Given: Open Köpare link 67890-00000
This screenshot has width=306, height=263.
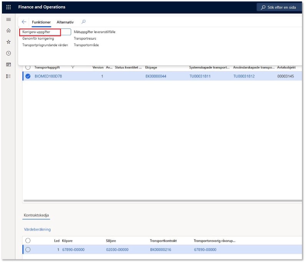Looking at the screenshot, I should pos(73,250).
